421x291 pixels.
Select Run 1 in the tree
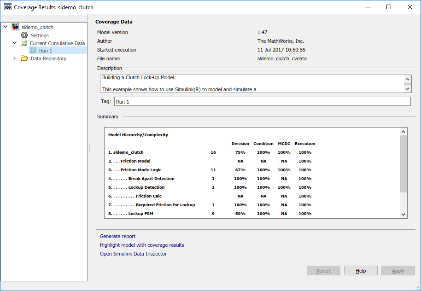click(46, 51)
